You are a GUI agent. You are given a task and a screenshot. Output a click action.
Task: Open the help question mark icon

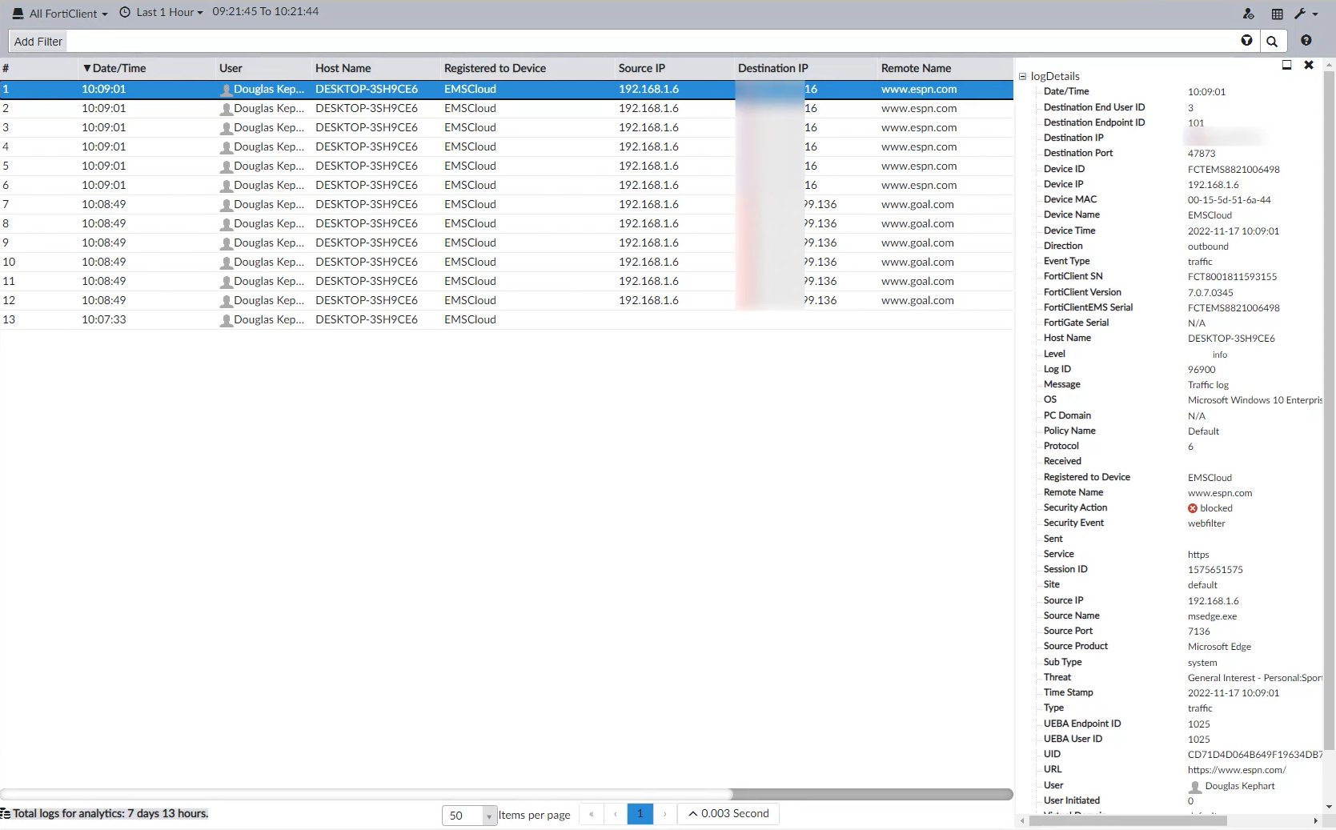[1306, 41]
